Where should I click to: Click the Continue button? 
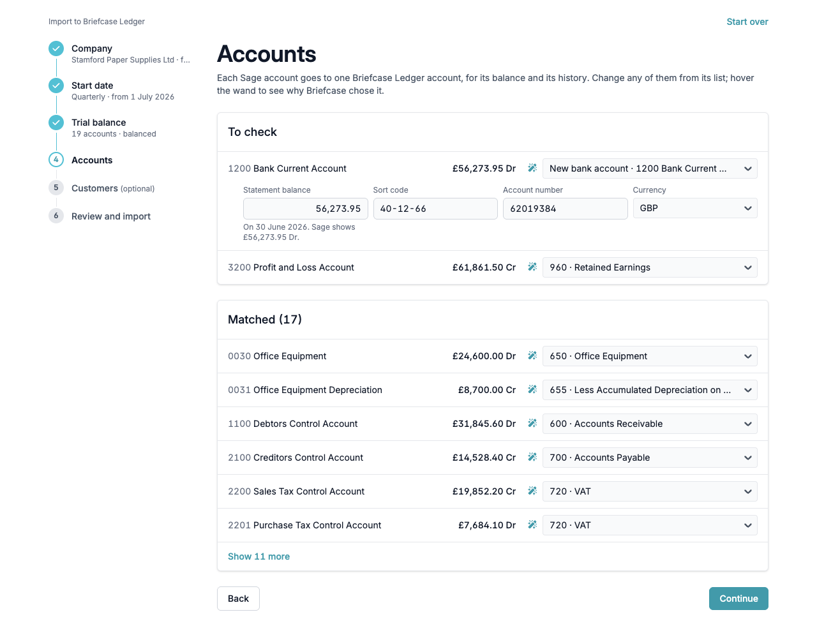coord(738,599)
